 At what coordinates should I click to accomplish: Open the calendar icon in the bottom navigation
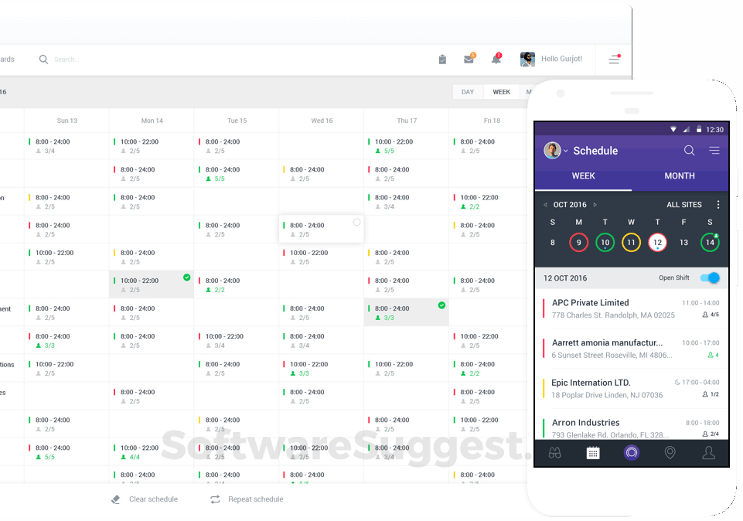click(x=592, y=452)
